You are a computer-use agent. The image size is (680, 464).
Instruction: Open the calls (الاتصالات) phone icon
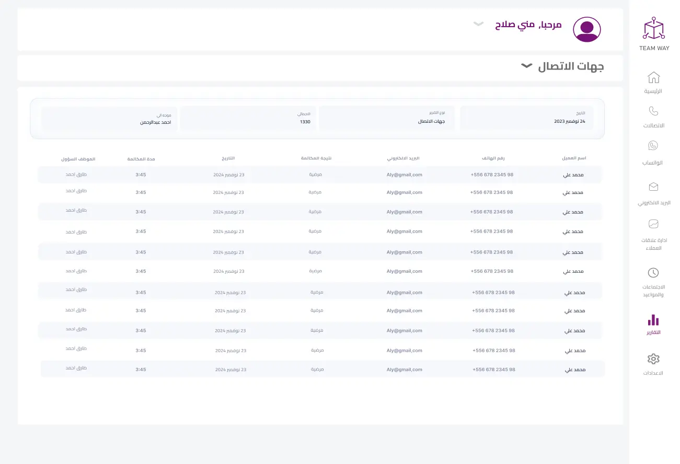coord(653,111)
